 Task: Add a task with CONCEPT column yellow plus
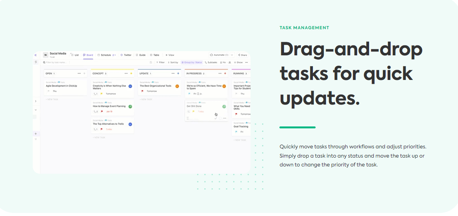(x=131, y=73)
